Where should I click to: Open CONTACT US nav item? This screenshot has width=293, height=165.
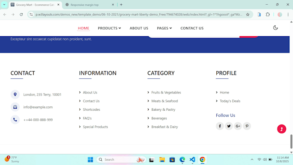pos(192,28)
